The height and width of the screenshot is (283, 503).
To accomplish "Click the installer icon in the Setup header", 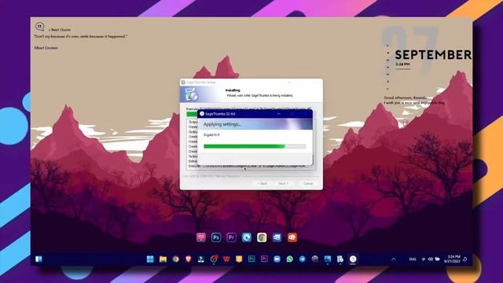I will coord(191,94).
